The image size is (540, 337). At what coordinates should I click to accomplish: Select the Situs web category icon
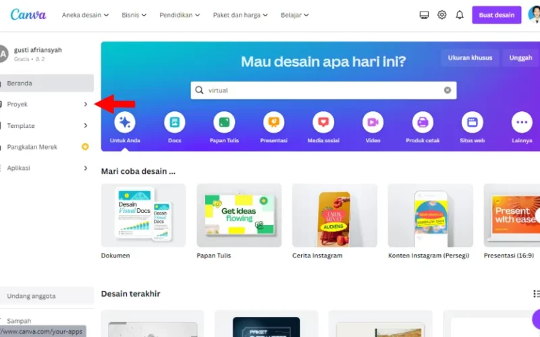472,122
